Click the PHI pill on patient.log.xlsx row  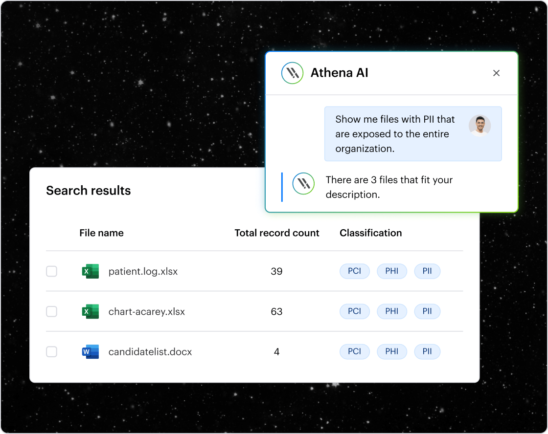[392, 271]
